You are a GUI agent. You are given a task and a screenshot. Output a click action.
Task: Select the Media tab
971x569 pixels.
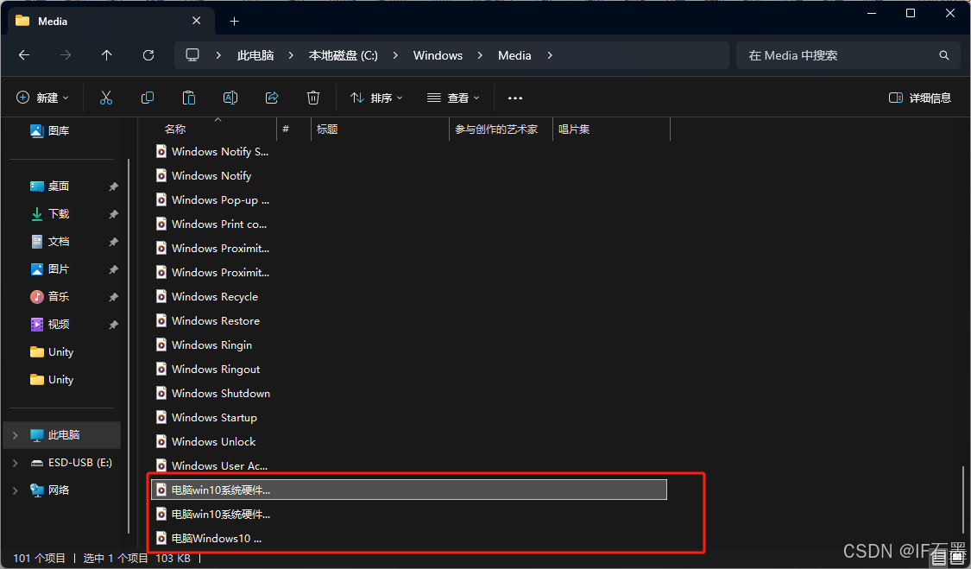[x=110, y=21]
